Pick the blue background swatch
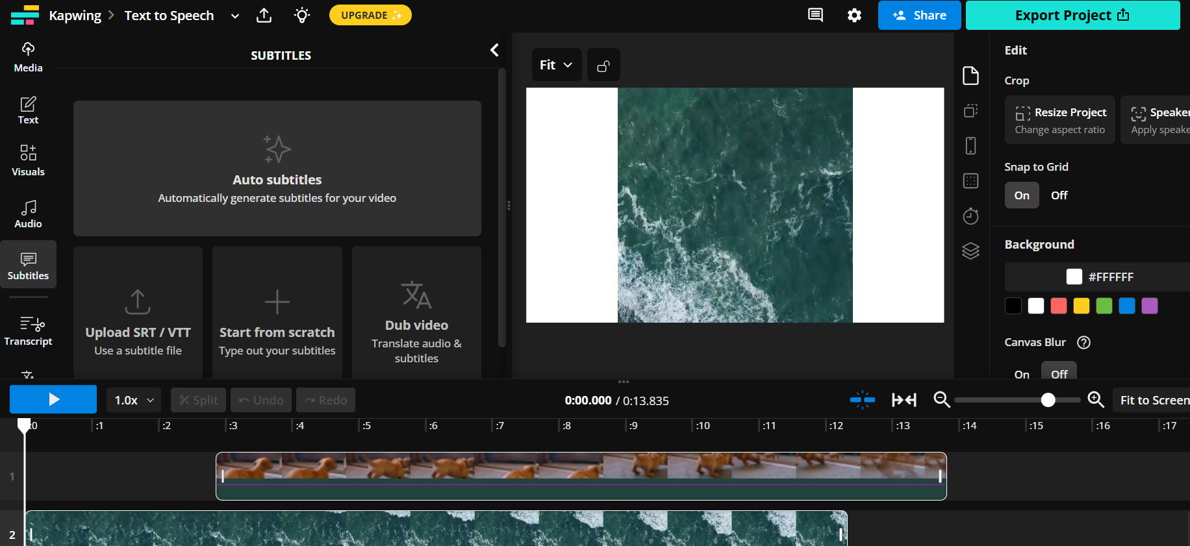This screenshot has width=1190, height=546. [x=1127, y=306]
